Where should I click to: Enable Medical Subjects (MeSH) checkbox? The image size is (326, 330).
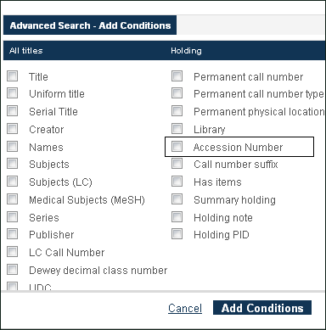tap(13, 199)
